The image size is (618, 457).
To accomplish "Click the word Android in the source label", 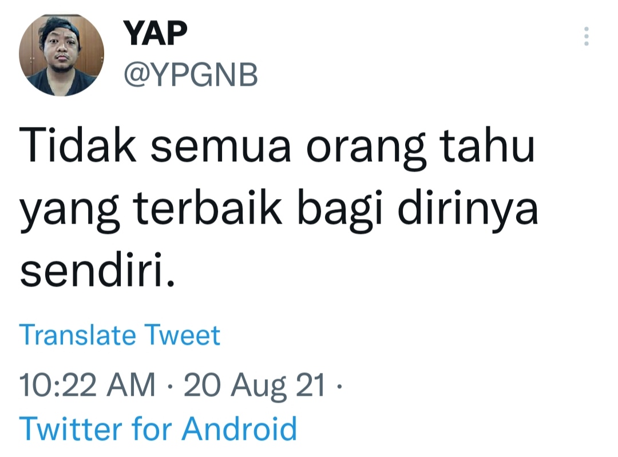I will click(x=239, y=428).
